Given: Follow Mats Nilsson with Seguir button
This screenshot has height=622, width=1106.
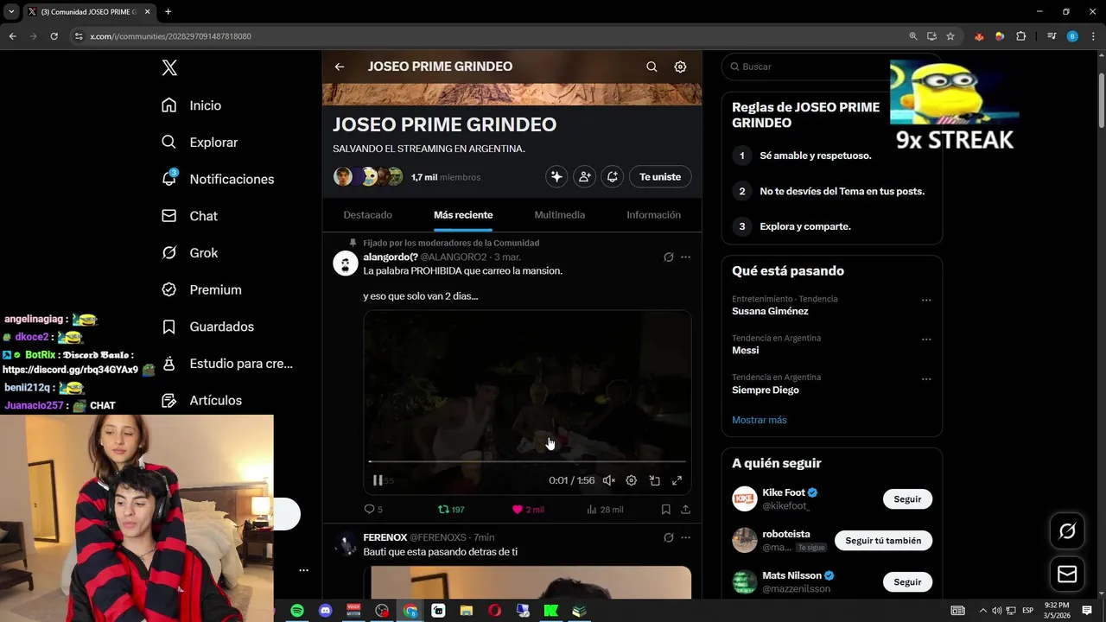Looking at the screenshot, I should point(907,582).
